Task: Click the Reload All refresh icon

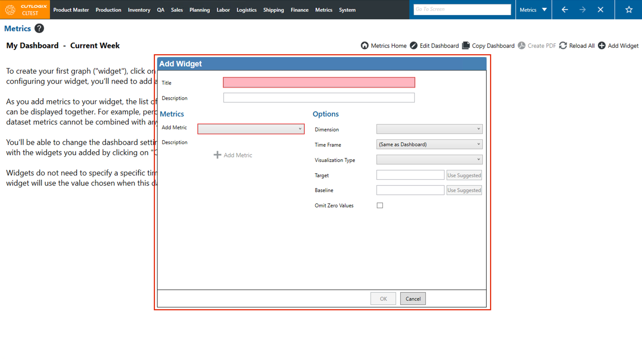Action: tap(563, 45)
